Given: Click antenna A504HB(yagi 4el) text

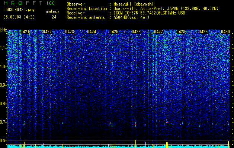Looking at the screenshot, I should 131,17.
